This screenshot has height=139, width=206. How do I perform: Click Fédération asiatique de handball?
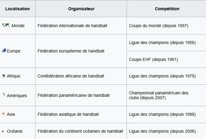pyautogui.click(x=68, y=114)
